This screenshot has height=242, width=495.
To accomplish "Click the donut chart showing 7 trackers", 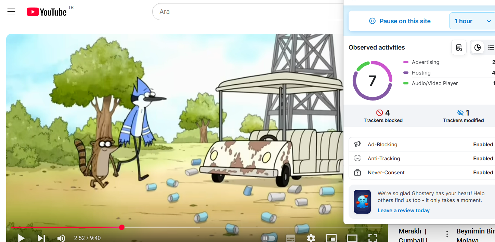I will (372, 81).
